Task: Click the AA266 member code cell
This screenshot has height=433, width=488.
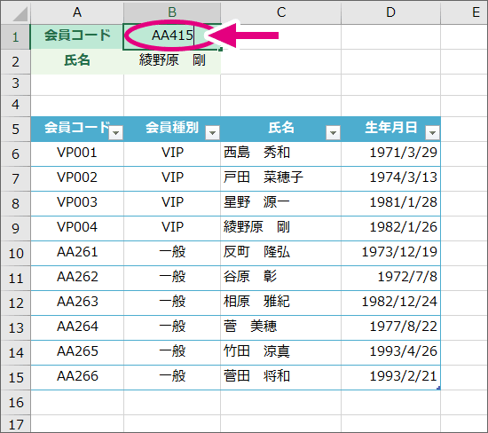Action: [77, 377]
